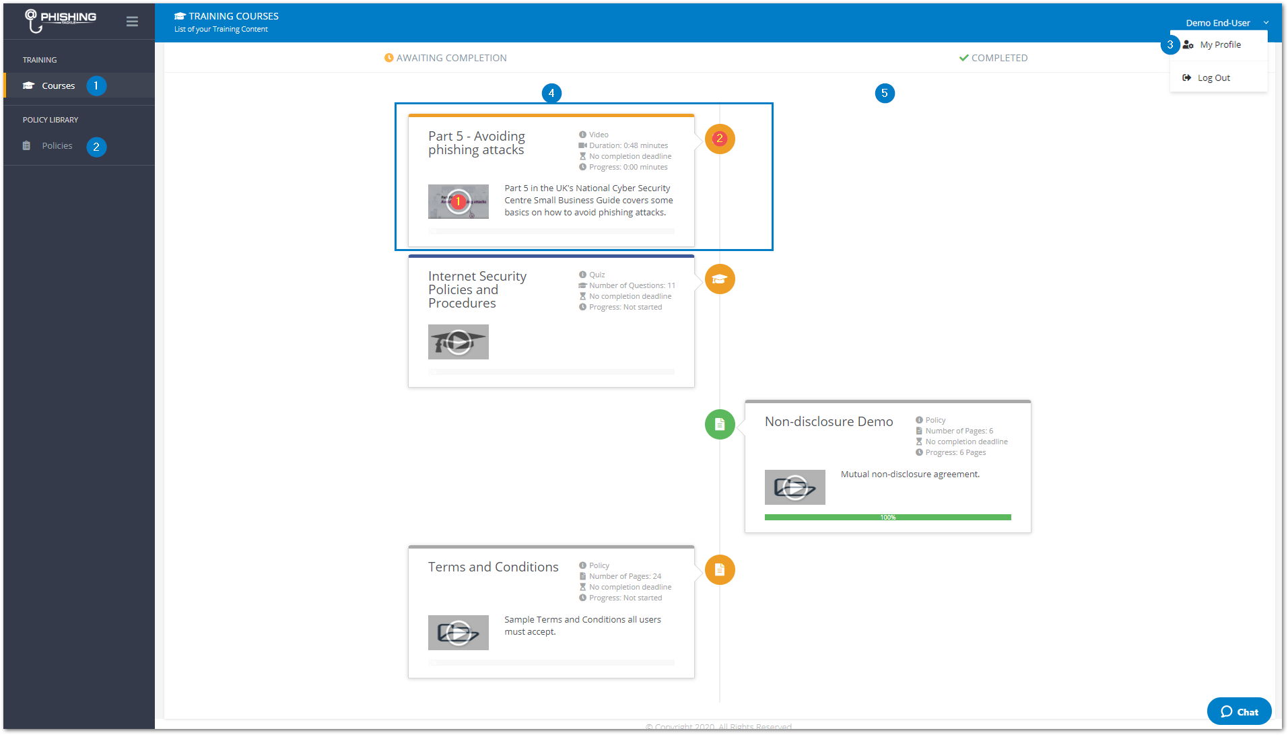1288x735 pixels.
Task: Click 'Number of Questions: 11' text
Action: point(632,285)
